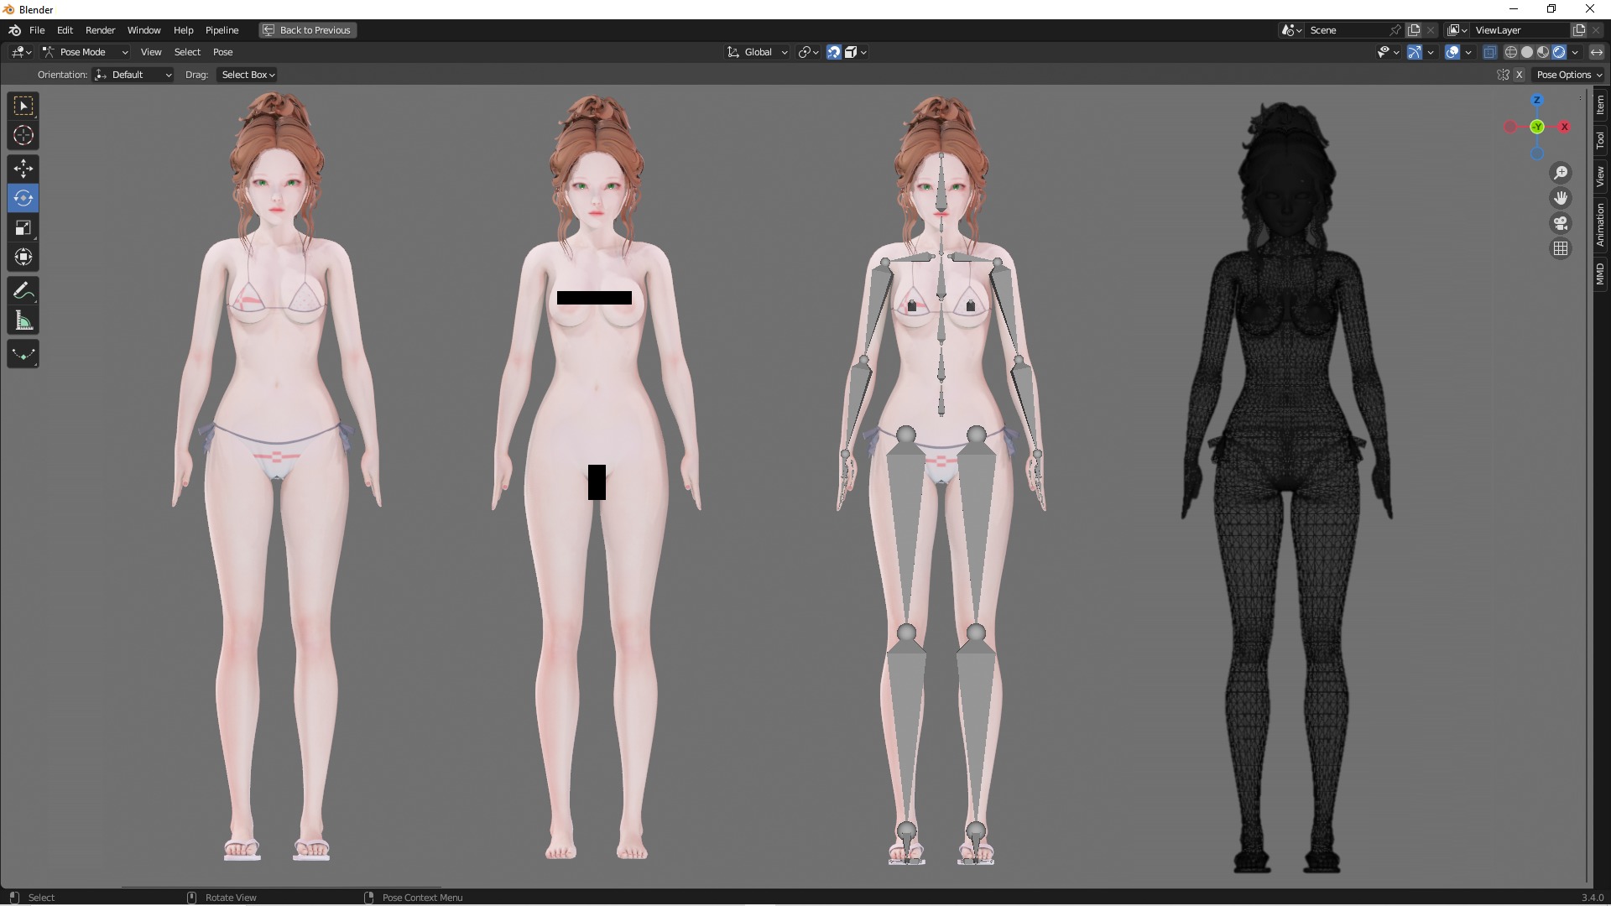Toggle the camera view icon
This screenshot has height=906, width=1611.
(x=1561, y=223)
